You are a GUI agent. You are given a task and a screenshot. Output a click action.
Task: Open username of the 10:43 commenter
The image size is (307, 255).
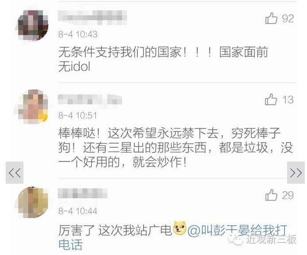93,18
